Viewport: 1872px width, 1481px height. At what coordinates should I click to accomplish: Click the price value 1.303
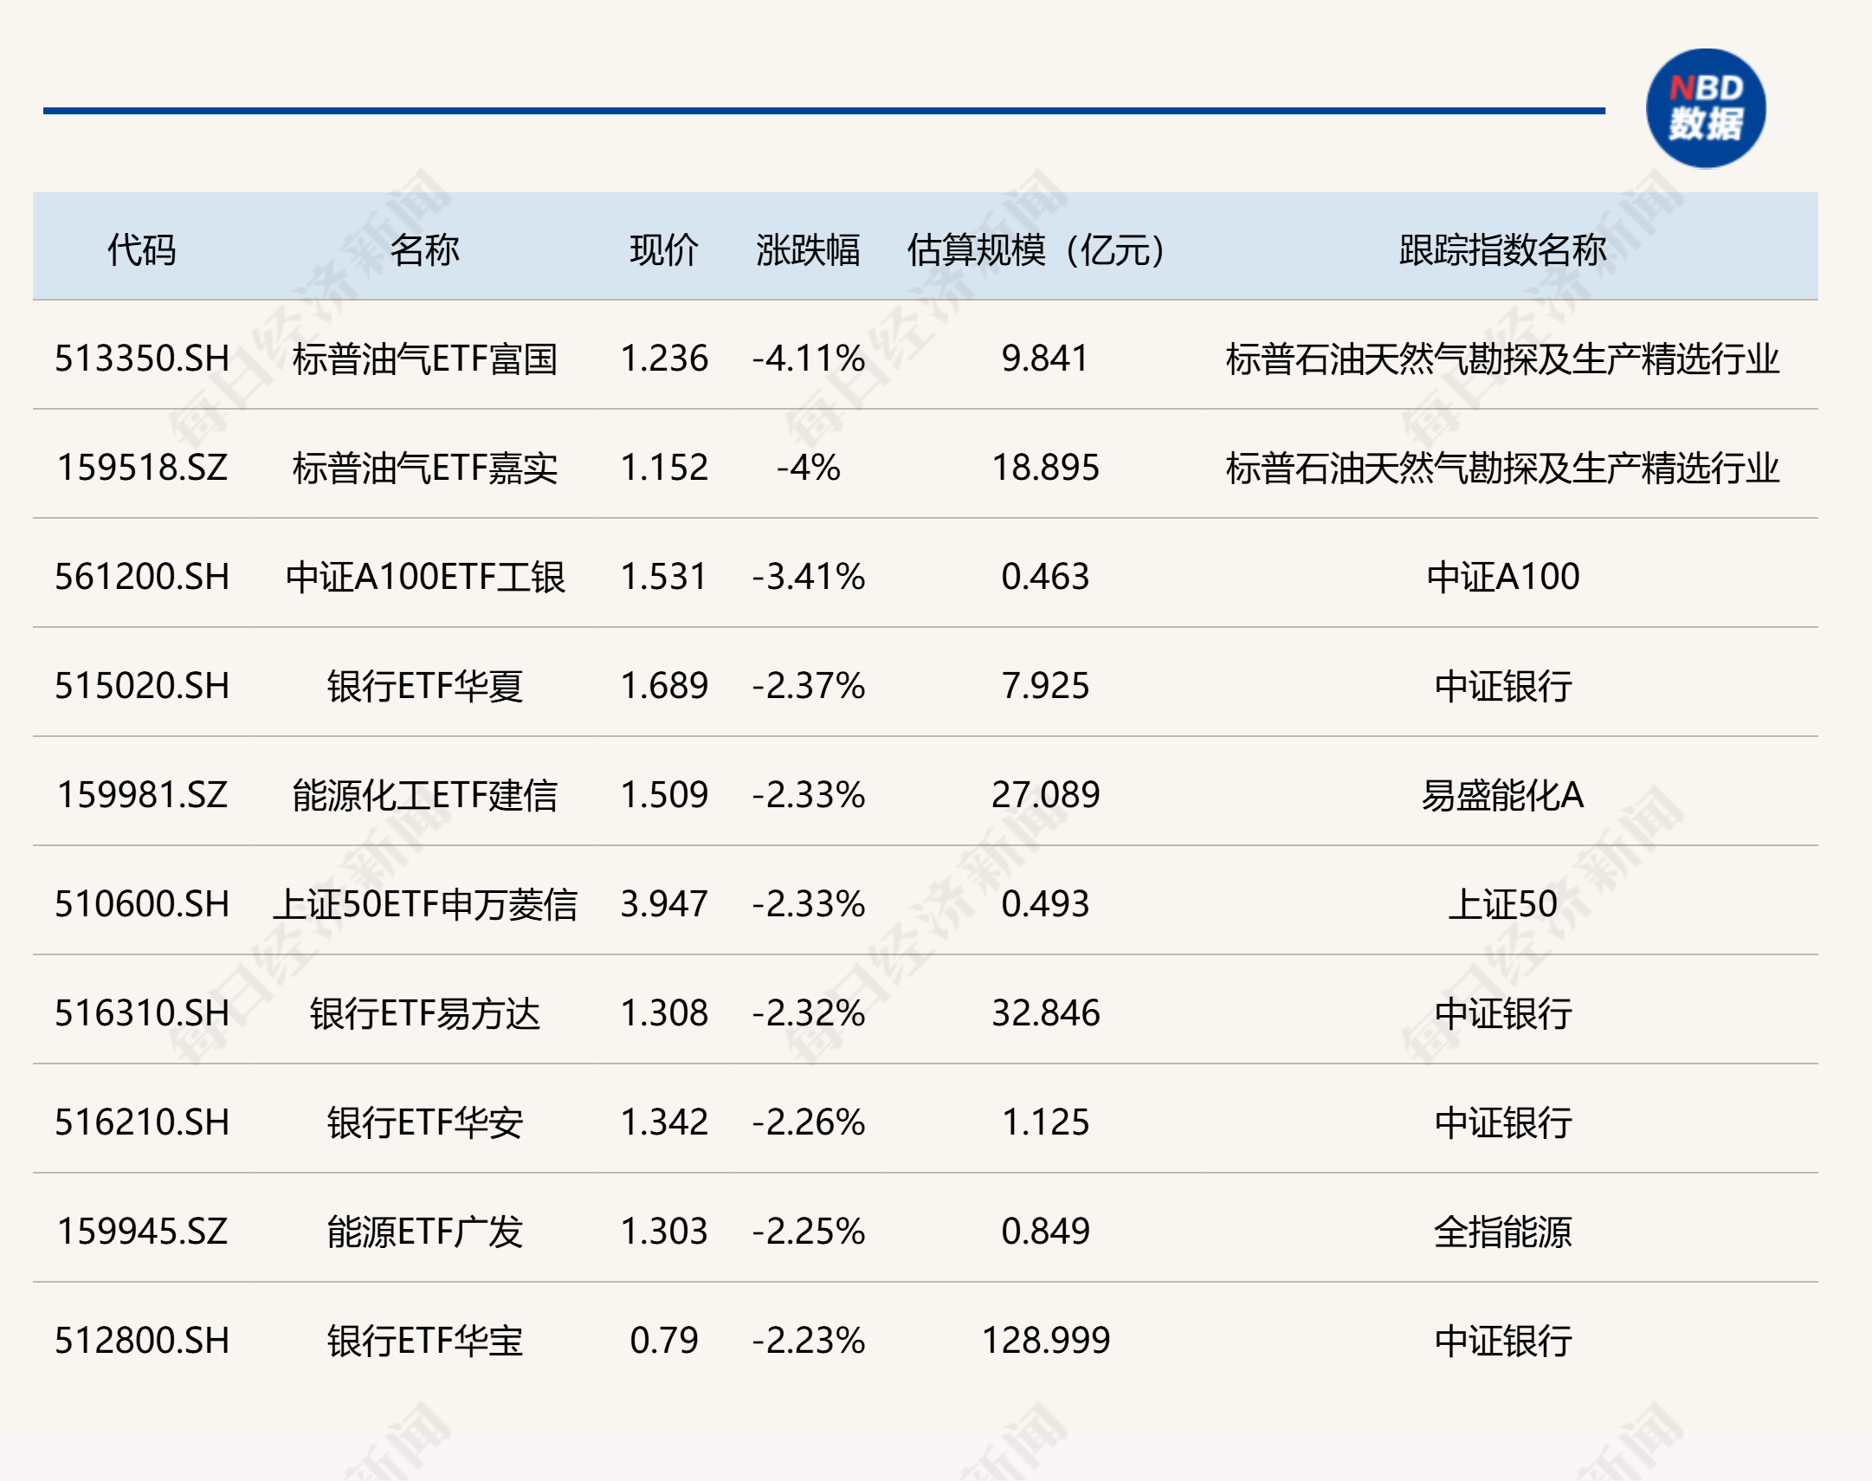coord(664,1232)
